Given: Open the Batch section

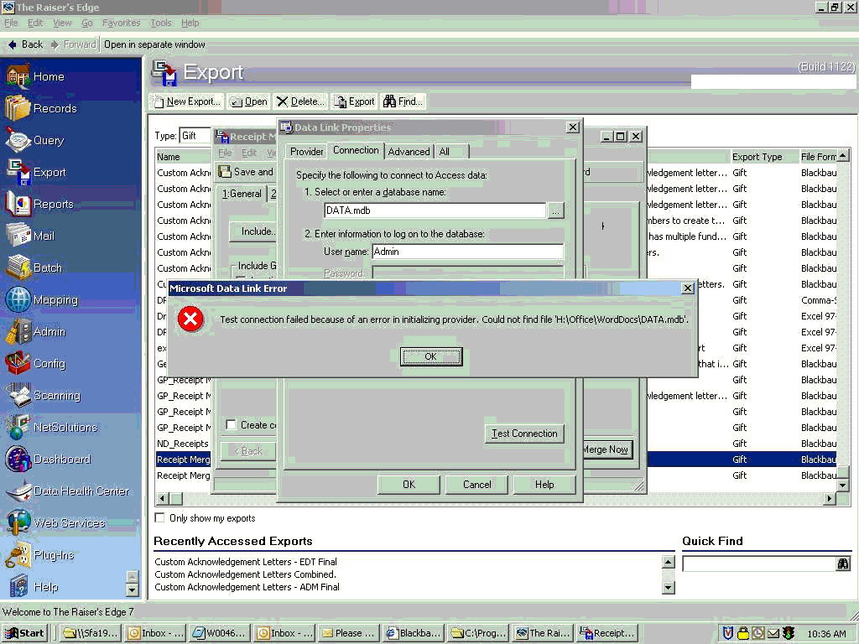Looking at the screenshot, I should pyautogui.click(x=34, y=267).
